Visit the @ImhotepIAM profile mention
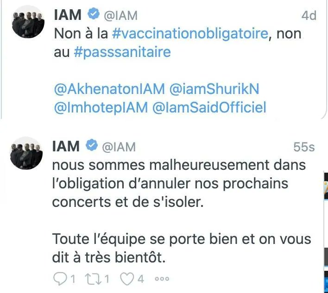The width and height of the screenshot is (328, 293). (101, 107)
